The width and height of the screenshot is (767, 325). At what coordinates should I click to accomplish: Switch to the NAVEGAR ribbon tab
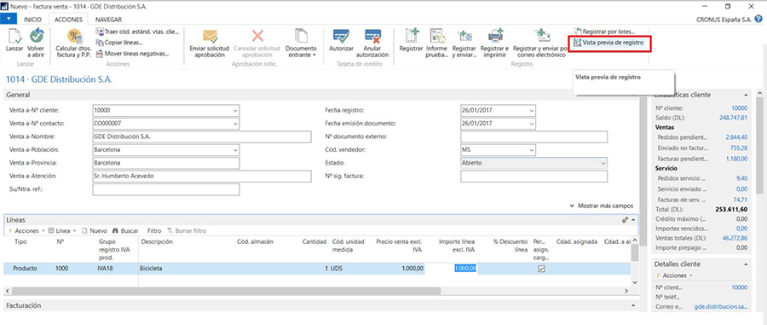pyautogui.click(x=108, y=20)
